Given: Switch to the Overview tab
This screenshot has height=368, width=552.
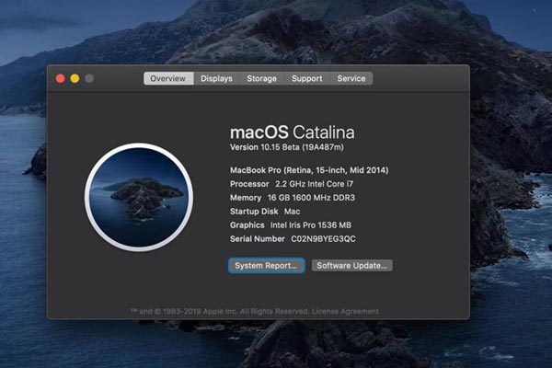Looking at the screenshot, I should [x=168, y=78].
